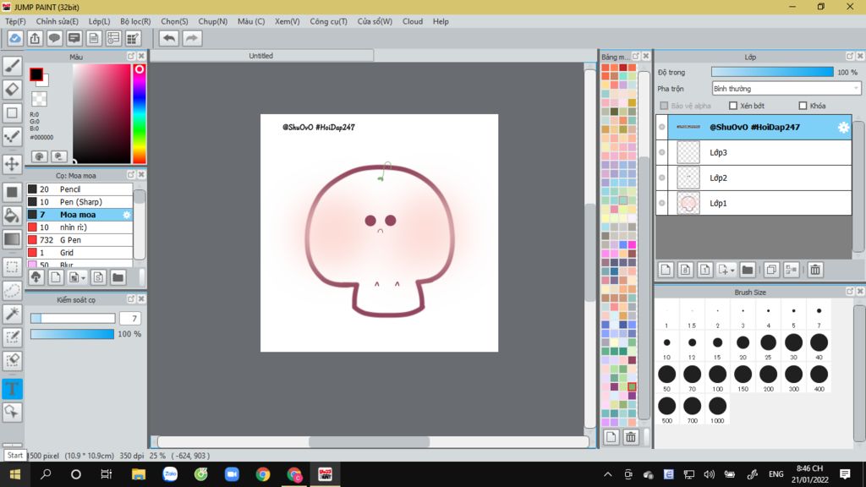Select the Magic Wand tool
866x487 pixels.
coord(12,314)
